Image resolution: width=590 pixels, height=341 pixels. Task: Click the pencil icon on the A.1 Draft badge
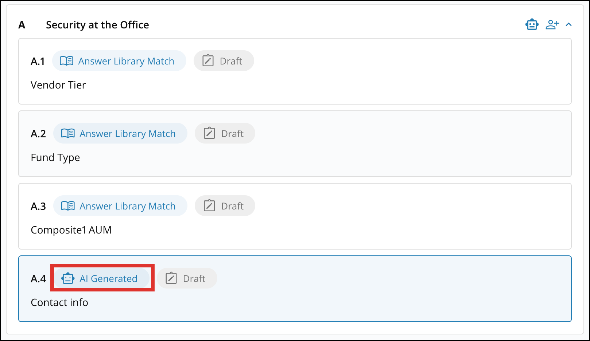click(208, 61)
